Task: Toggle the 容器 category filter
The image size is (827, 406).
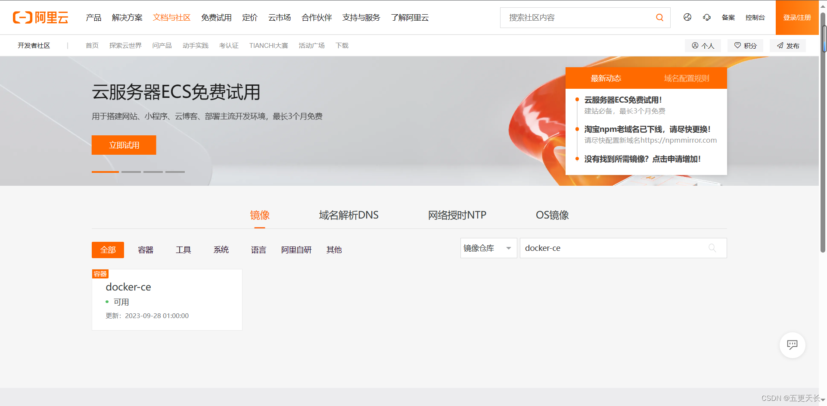Action: point(145,250)
